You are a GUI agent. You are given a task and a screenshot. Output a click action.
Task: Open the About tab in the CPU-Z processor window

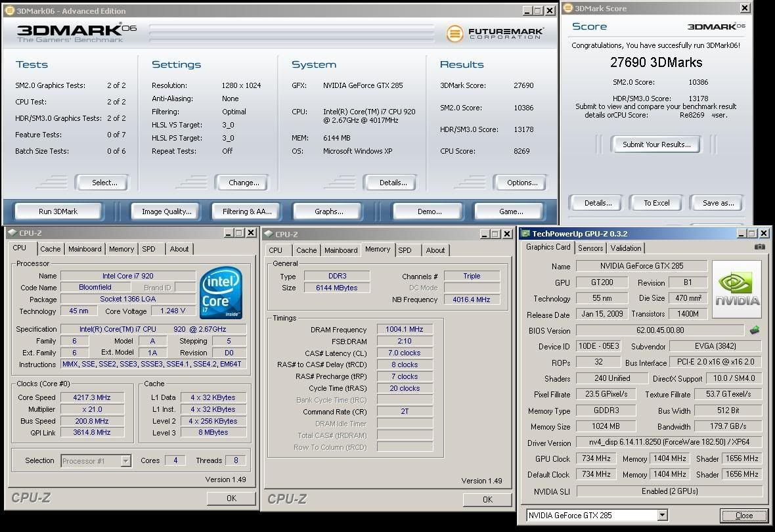(179, 249)
